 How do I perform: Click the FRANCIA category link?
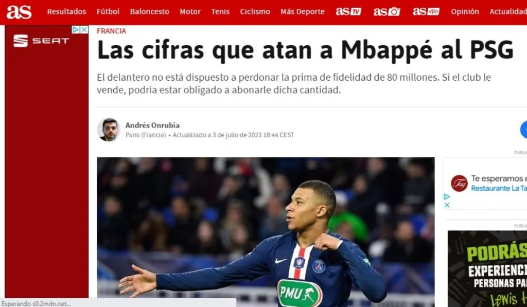point(111,31)
